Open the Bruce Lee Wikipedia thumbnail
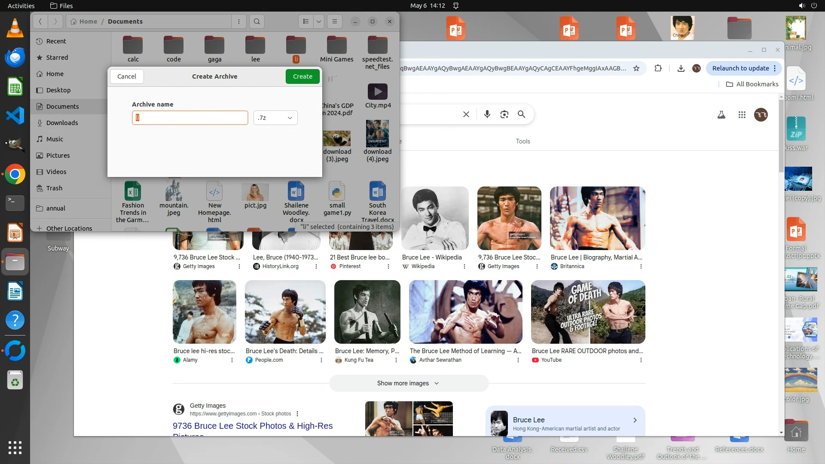The image size is (825, 464). (x=434, y=218)
